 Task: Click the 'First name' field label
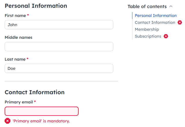coord(15,15)
